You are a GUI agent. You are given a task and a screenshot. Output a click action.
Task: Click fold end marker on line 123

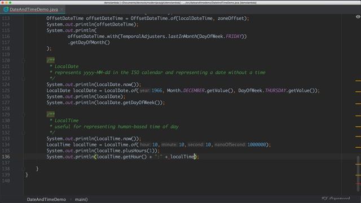(x=24, y=78)
